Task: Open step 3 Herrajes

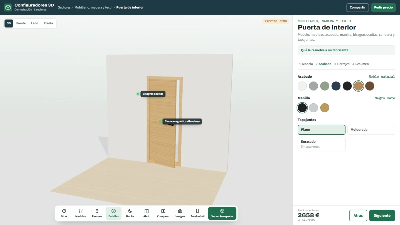Action: tap(342, 64)
